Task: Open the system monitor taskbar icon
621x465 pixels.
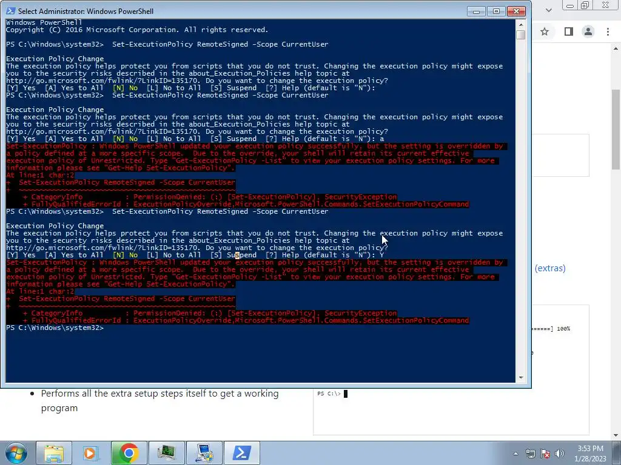Action: coord(166,453)
